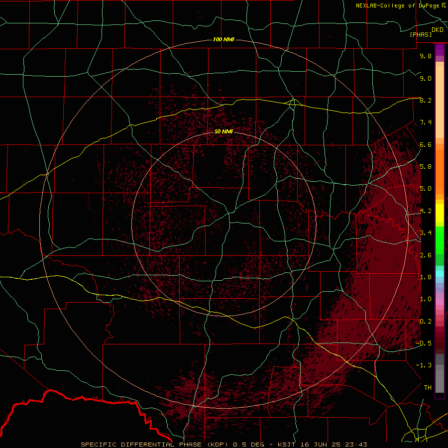Click the 100 NMI range ring label

pyautogui.click(x=224, y=39)
